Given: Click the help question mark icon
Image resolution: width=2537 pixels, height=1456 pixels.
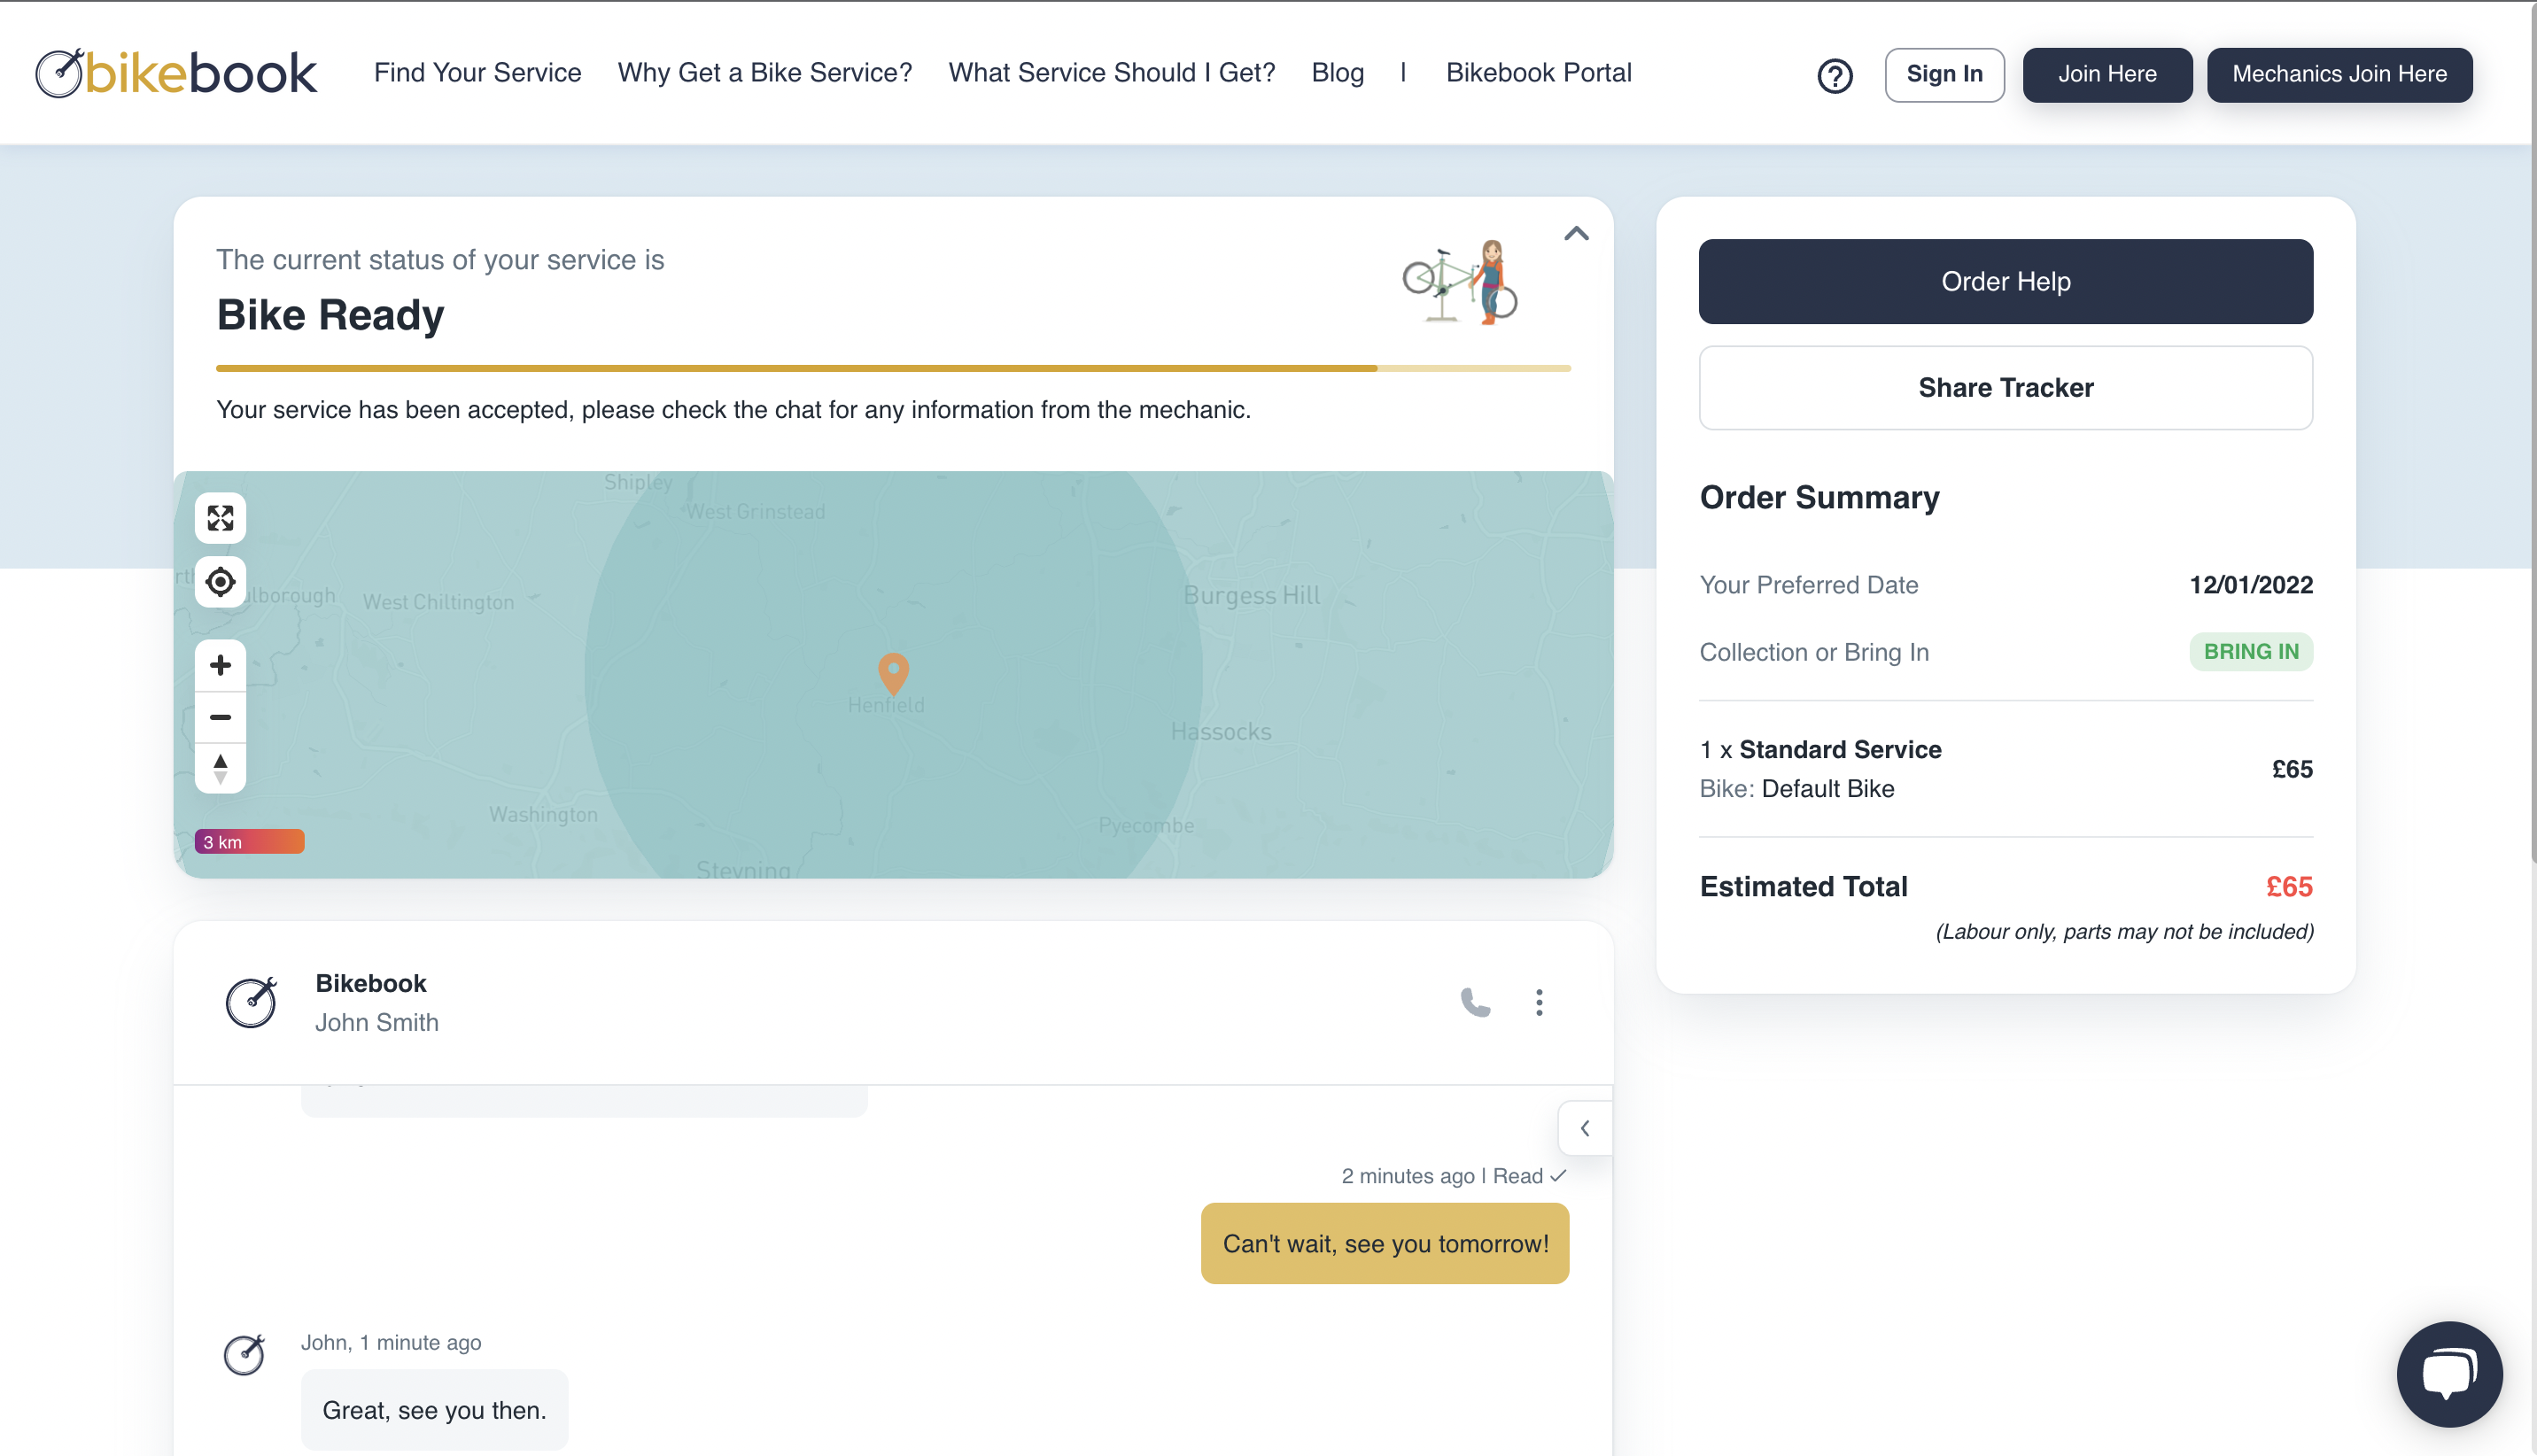Looking at the screenshot, I should point(1834,75).
